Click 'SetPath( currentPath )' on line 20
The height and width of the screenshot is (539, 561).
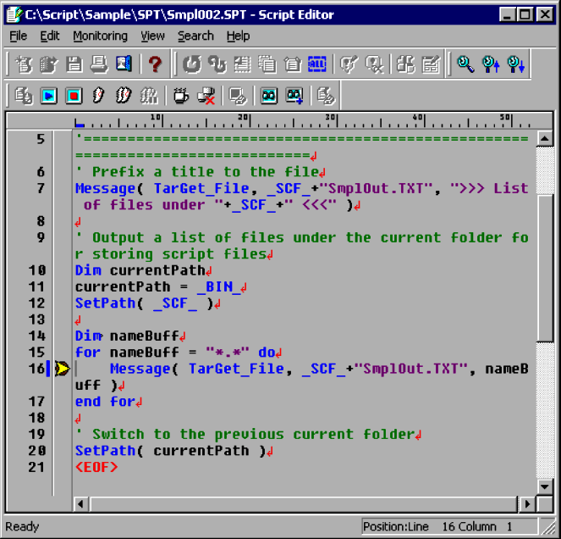click(170, 451)
